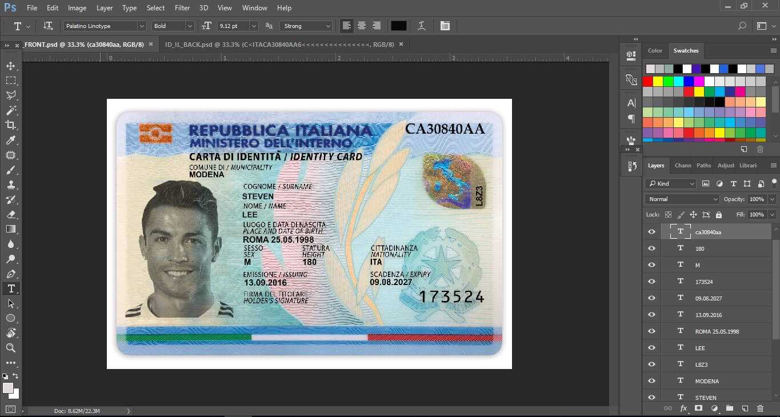Select the Rectangular Marquee tool

[x=11, y=81]
